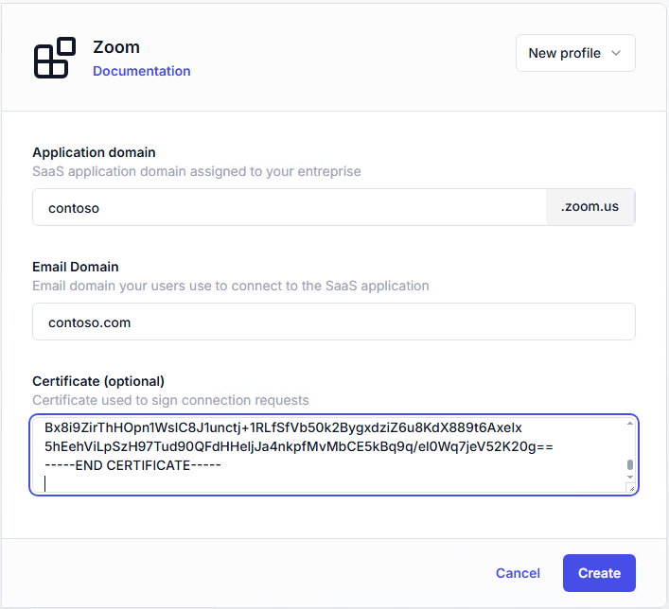Image resolution: width=669 pixels, height=609 pixels.
Task: Click the Zoom application grid icon
Action: (55, 58)
